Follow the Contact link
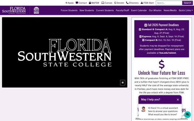 tap(81, 3)
